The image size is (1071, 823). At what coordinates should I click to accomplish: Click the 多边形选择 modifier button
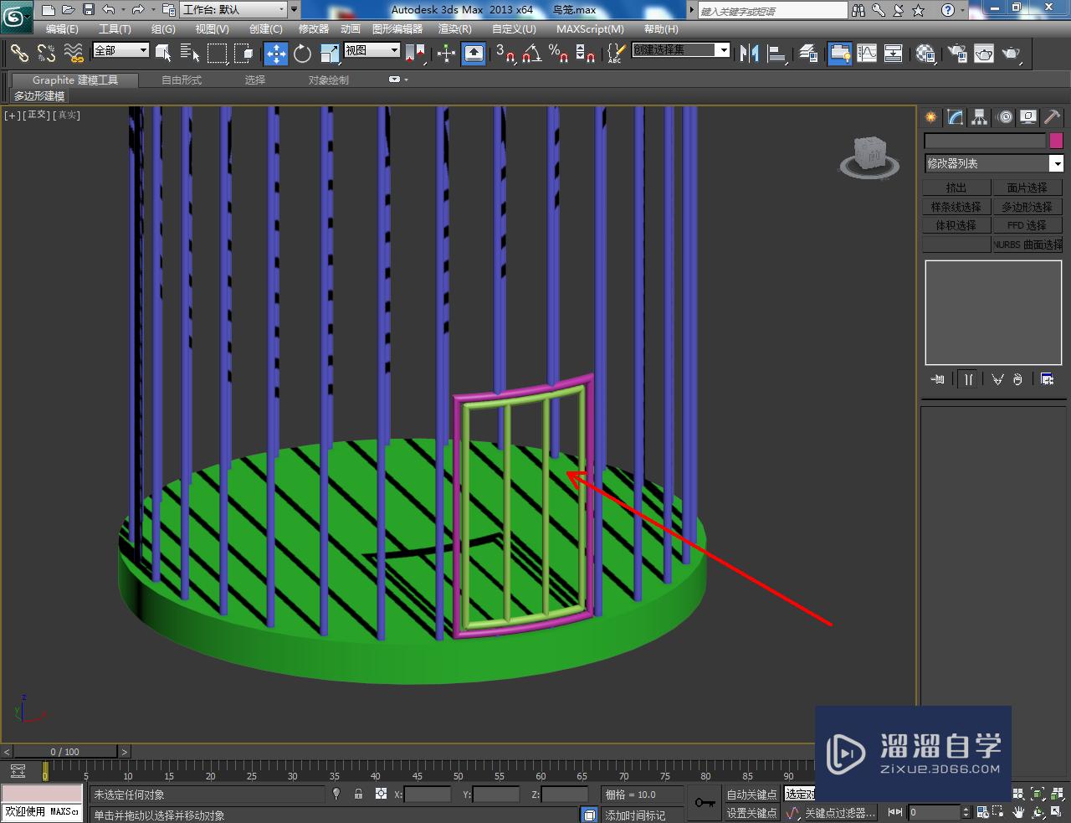1027,206
